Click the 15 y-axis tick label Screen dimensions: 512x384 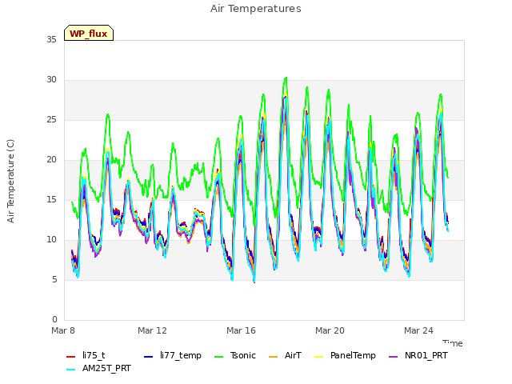51,199
